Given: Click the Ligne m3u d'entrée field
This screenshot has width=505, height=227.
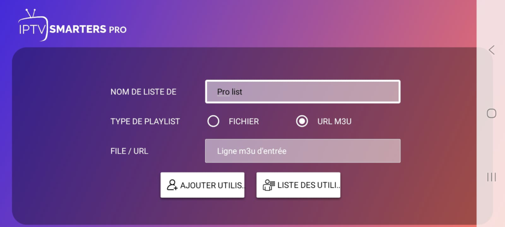Looking at the screenshot, I should [303, 151].
